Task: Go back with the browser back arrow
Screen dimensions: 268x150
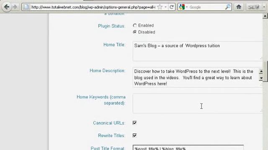Action: point(7,7)
